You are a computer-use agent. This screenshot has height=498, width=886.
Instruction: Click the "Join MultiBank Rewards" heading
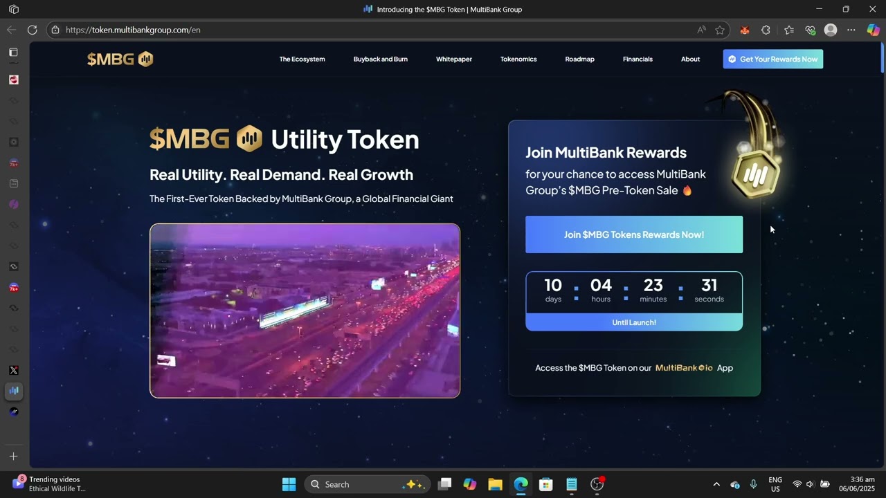[x=606, y=152]
